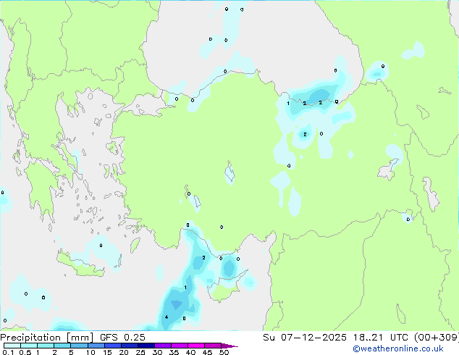459x355 pixels.
Task: Select the palest cyan swatch above 0.1
Action: [x=12, y=346]
